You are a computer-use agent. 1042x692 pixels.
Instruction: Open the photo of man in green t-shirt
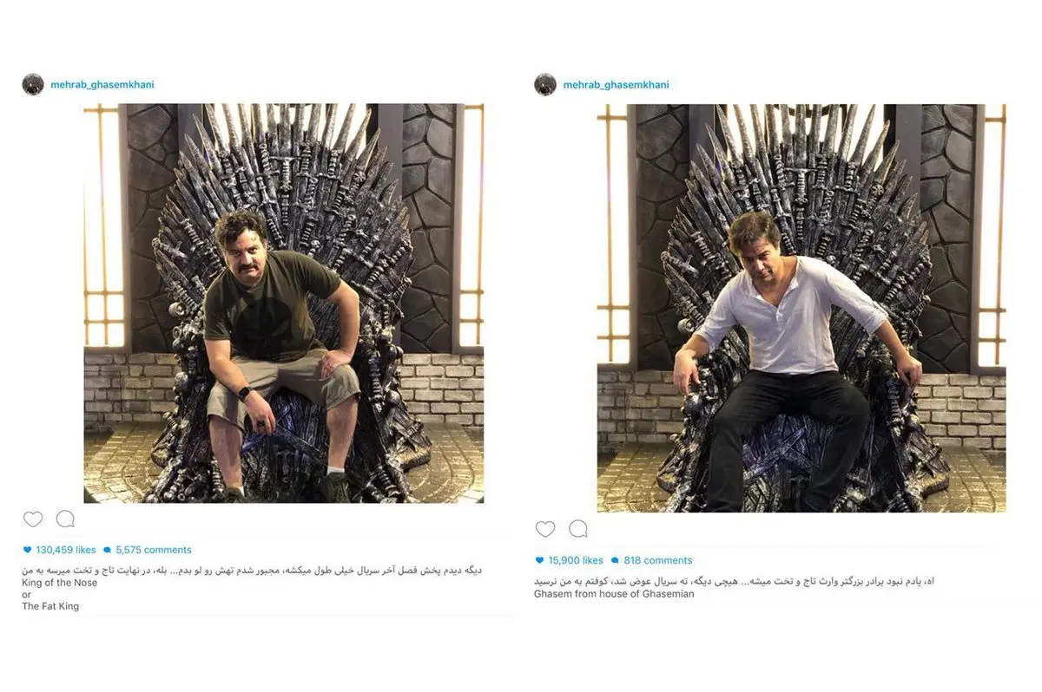tap(283, 304)
